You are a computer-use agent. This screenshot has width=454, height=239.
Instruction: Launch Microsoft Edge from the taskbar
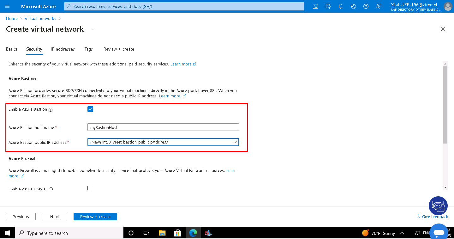pos(193,233)
